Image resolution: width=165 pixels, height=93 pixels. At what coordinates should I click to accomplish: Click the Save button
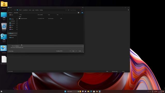click(x=73, y=51)
